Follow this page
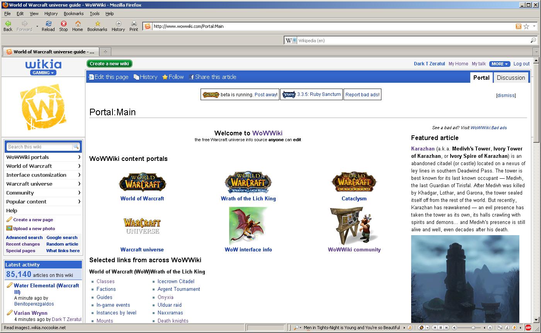This screenshot has height=333, width=541. (173, 77)
